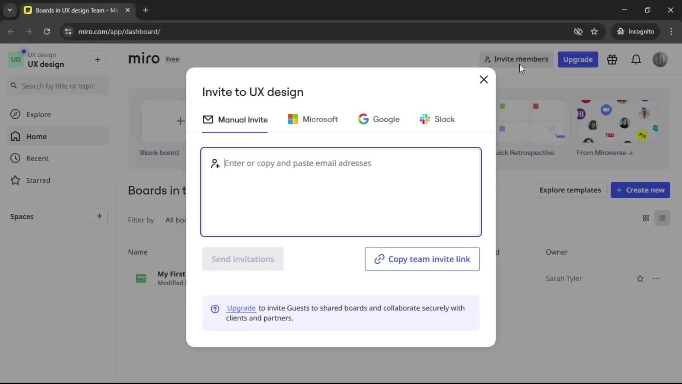Click the Create new board button
Screen dimensions: 682x384
pos(640,190)
